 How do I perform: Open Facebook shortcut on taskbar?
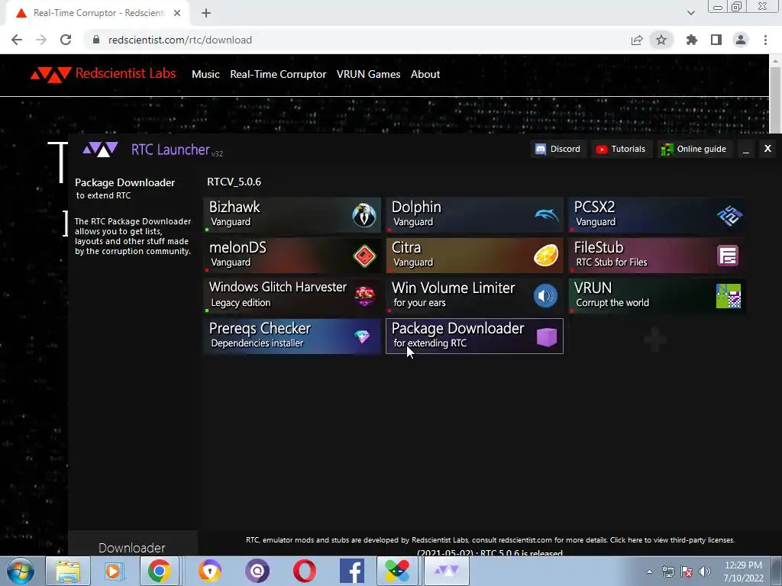click(352, 572)
